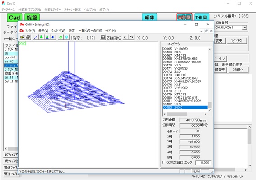Rotate Z axis counterclockwise with curved arrow
Screen dimensions: 256x180
pos(126,38)
